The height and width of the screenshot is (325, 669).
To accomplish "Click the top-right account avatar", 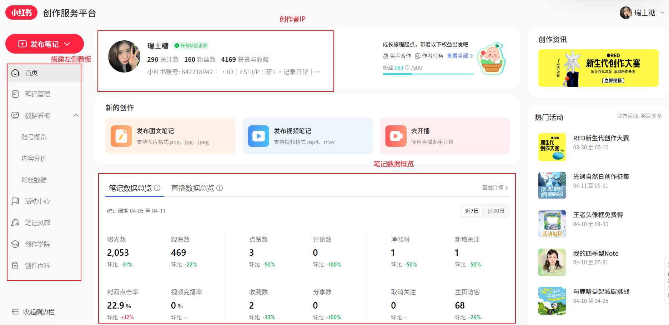I will [626, 13].
